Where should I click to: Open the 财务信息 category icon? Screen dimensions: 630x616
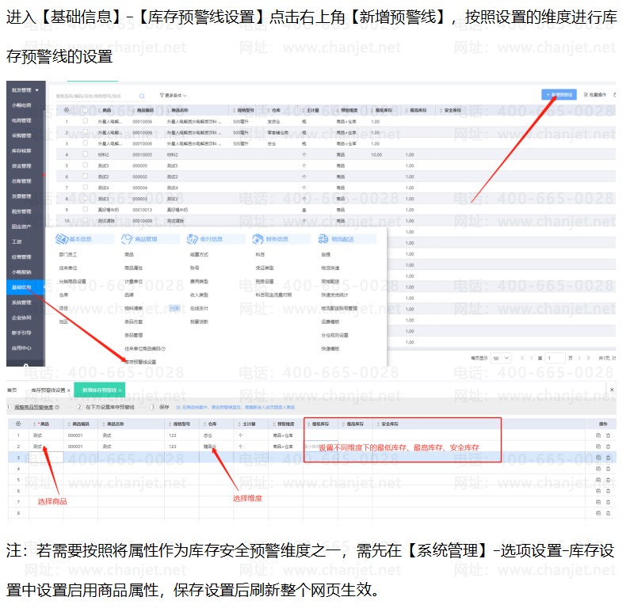coord(258,239)
